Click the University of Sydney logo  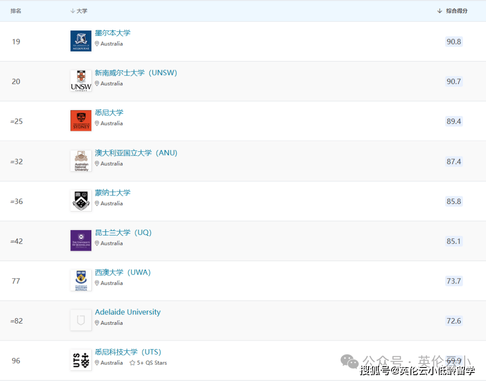click(81, 121)
